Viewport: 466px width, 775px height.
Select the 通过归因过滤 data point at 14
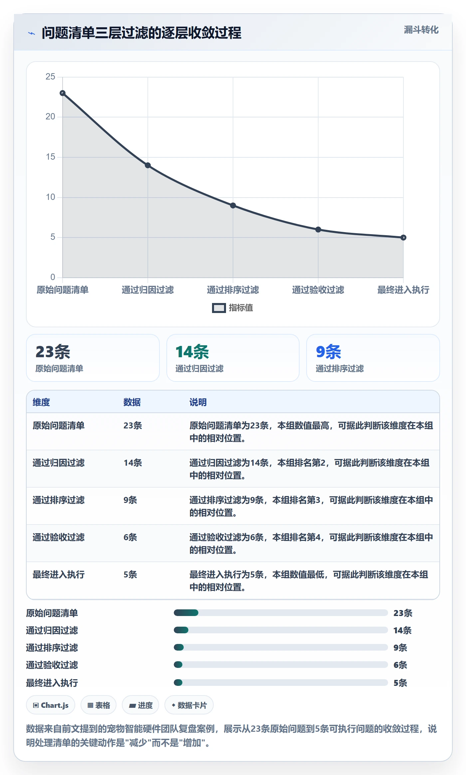click(x=148, y=165)
